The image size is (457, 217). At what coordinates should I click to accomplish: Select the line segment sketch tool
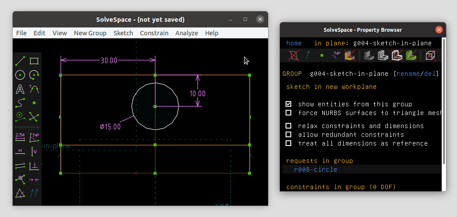tap(20, 61)
